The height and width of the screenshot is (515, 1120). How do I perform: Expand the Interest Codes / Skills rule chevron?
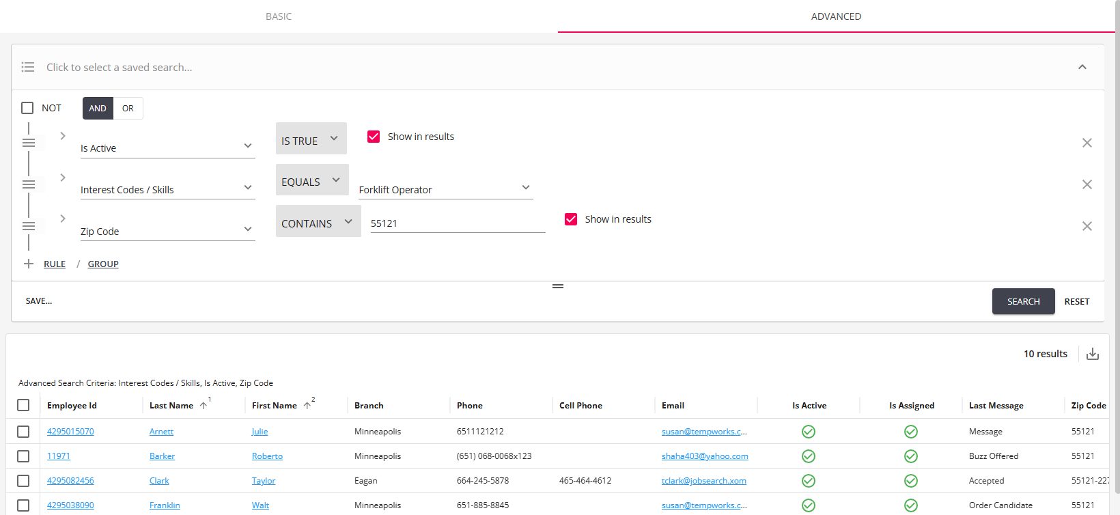[63, 178]
